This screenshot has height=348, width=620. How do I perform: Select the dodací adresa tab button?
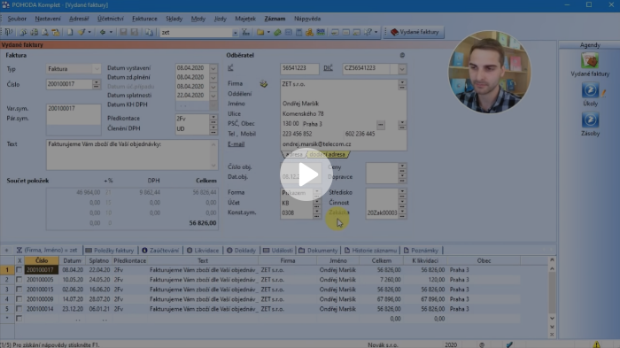click(327, 155)
